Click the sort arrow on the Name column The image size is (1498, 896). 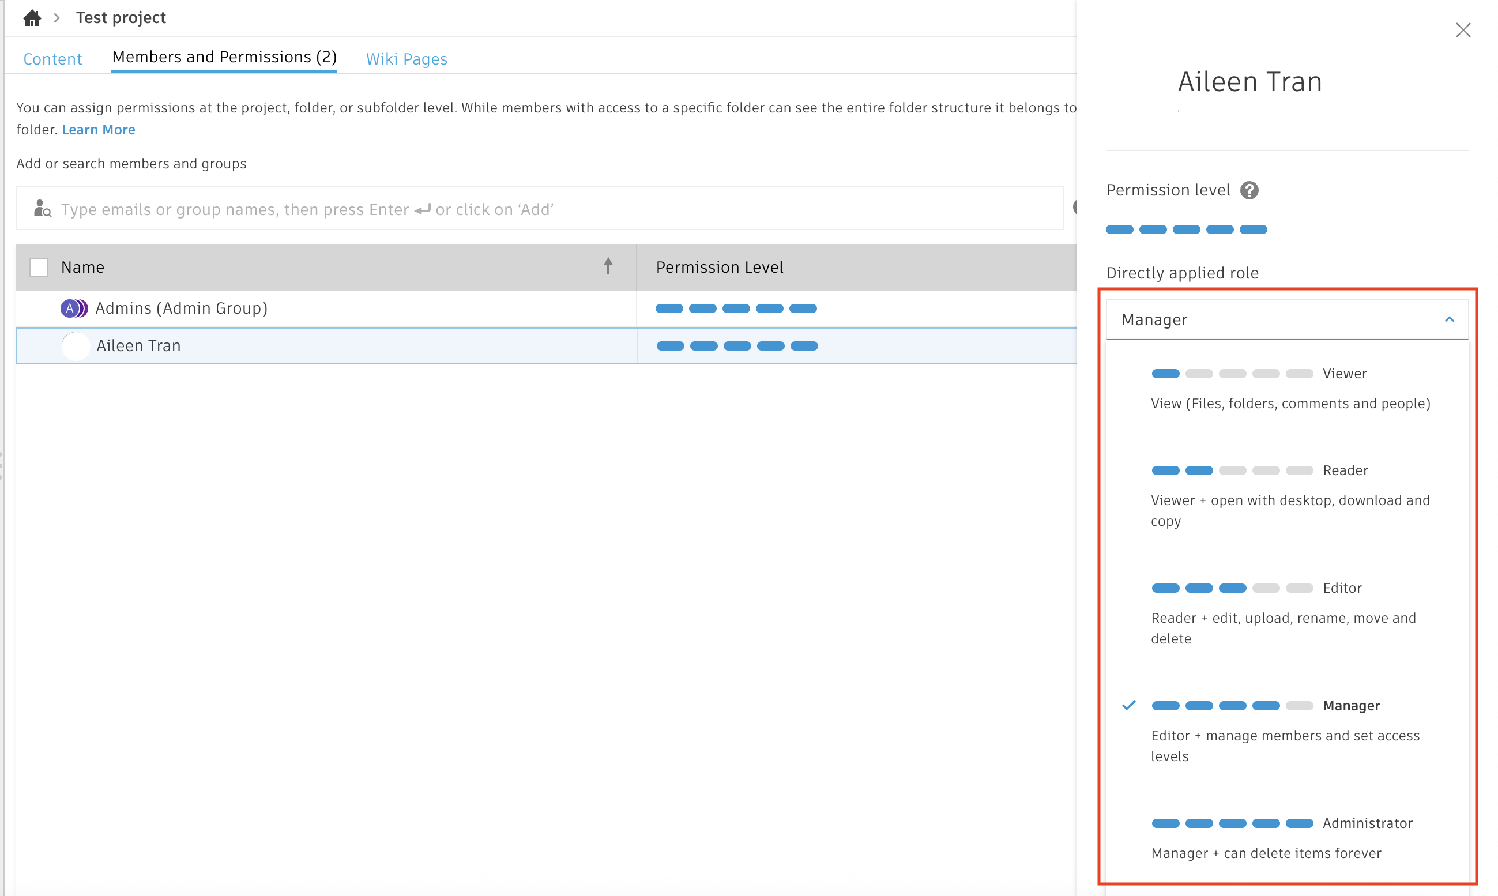tap(607, 266)
